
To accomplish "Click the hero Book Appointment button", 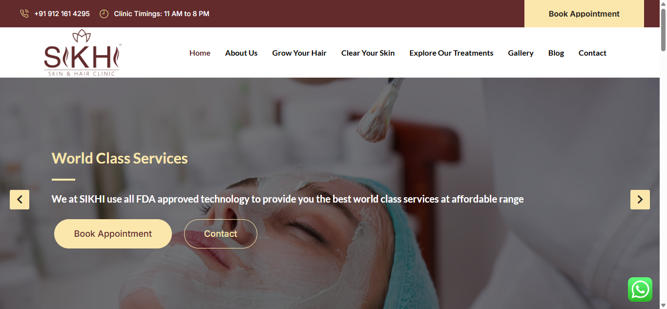I will 113,234.
